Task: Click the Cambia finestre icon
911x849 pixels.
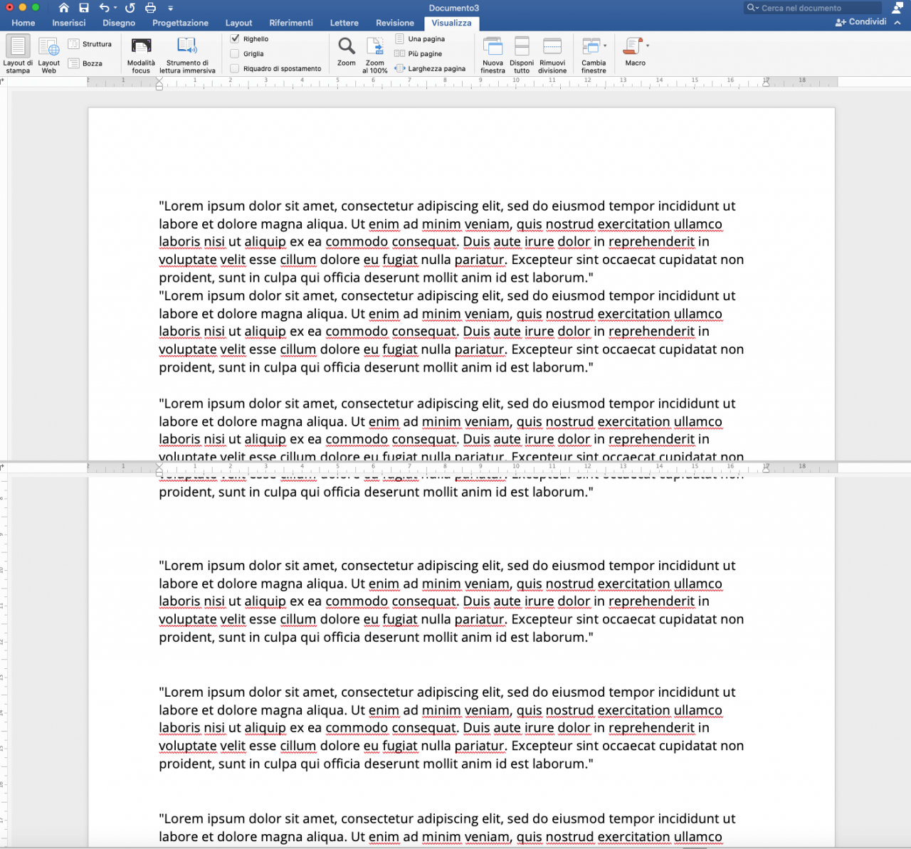Action: pyautogui.click(x=591, y=47)
